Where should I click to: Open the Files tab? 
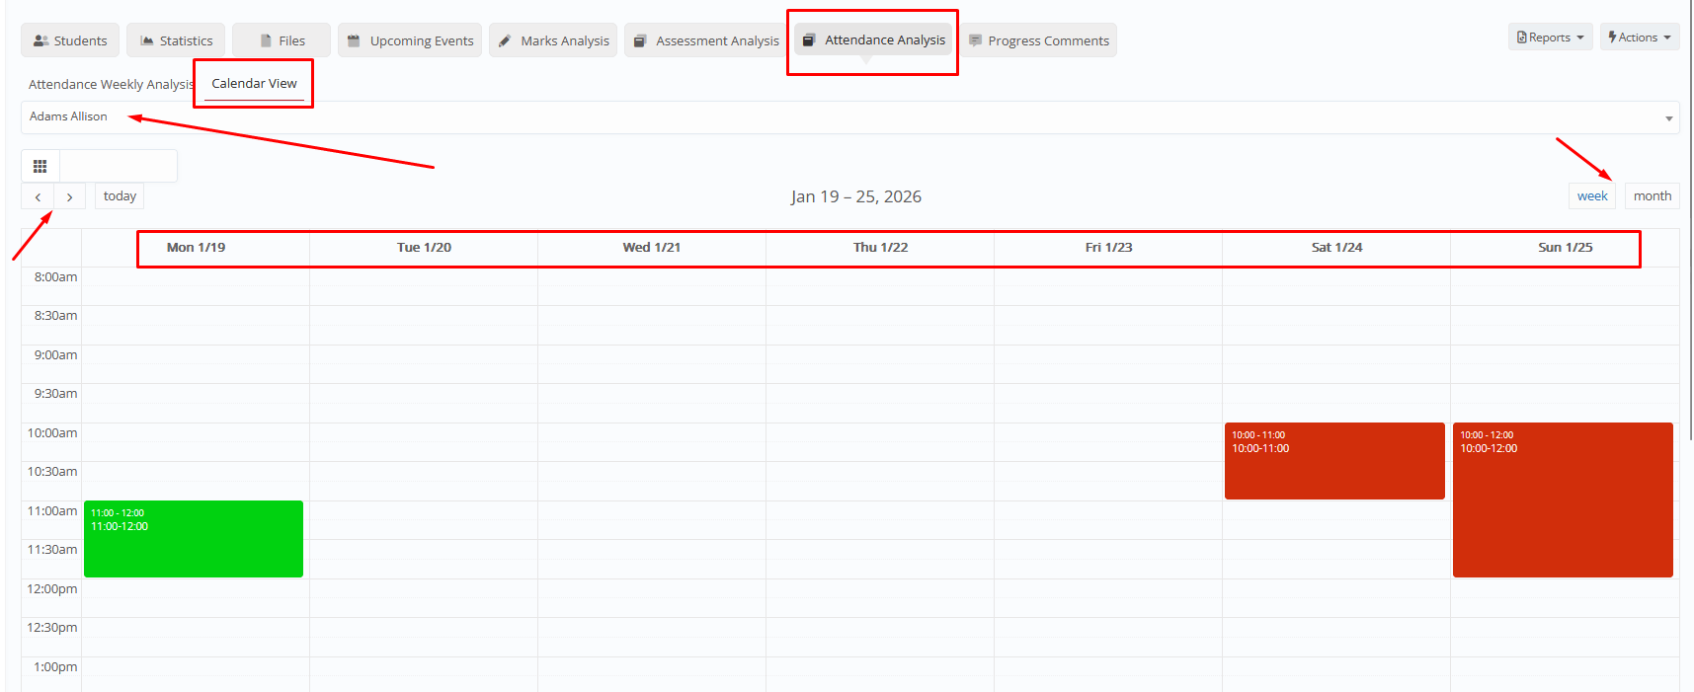point(282,40)
